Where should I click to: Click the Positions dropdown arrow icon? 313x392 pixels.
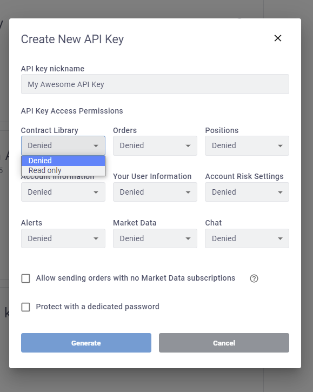click(x=280, y=146)
